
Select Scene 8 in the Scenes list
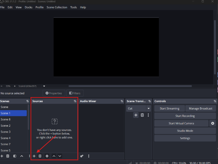click(6, 119)
